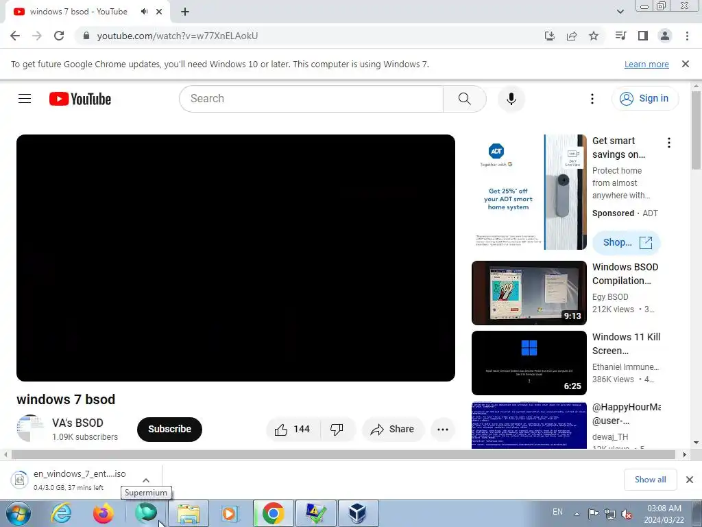Open YouTube settings three-dot menu
Image resolution: width=702 pixels, height=527 pixels.
pos(592,99)
